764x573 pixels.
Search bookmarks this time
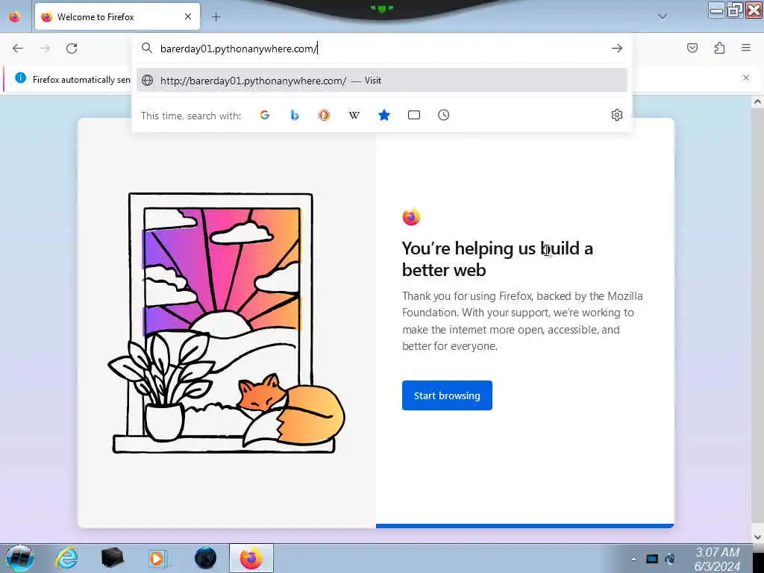(384, 115)
